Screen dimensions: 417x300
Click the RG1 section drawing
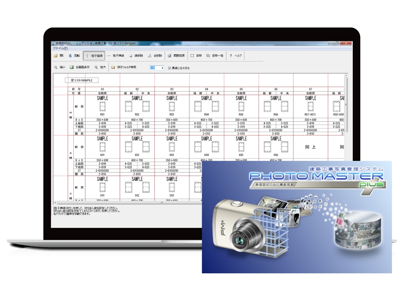(x=103, y=107)
